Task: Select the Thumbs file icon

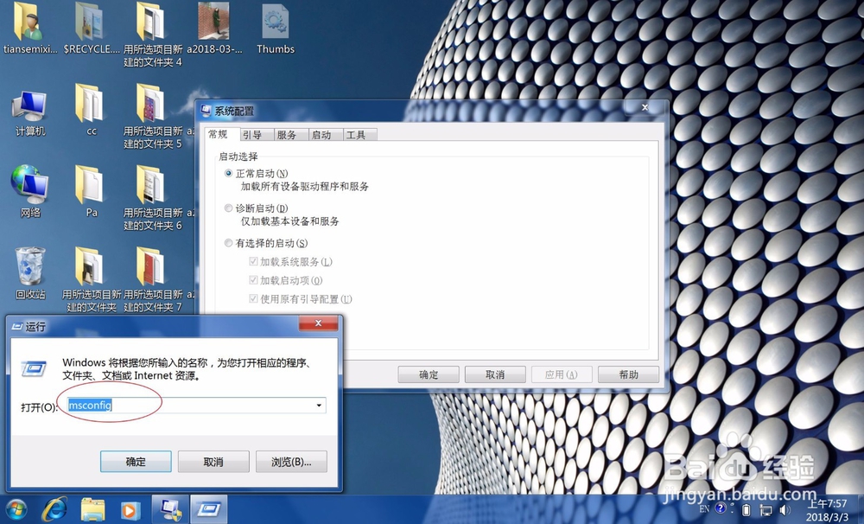Action: point(275,22)
